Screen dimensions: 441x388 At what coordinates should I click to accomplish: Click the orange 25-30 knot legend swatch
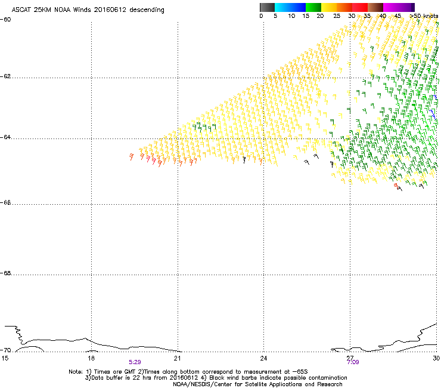[x=344, y=7]
